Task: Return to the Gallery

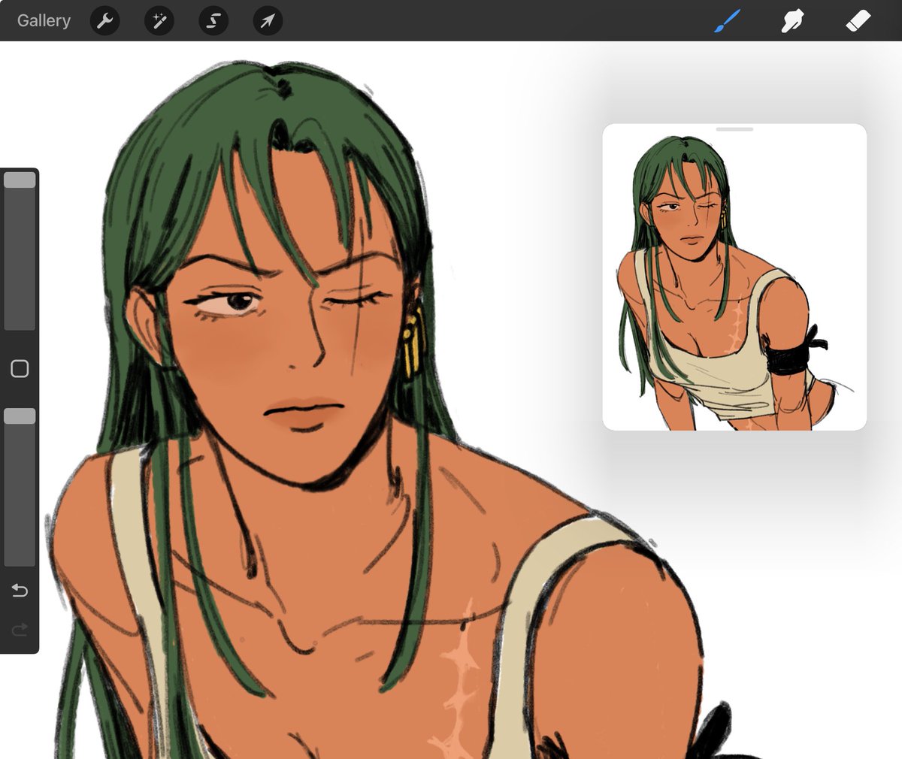Action: 44,20
